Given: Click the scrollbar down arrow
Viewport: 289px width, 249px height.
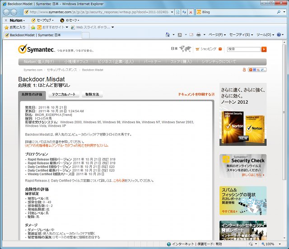Looking at the screenshot, I should (x=284, y=238).
